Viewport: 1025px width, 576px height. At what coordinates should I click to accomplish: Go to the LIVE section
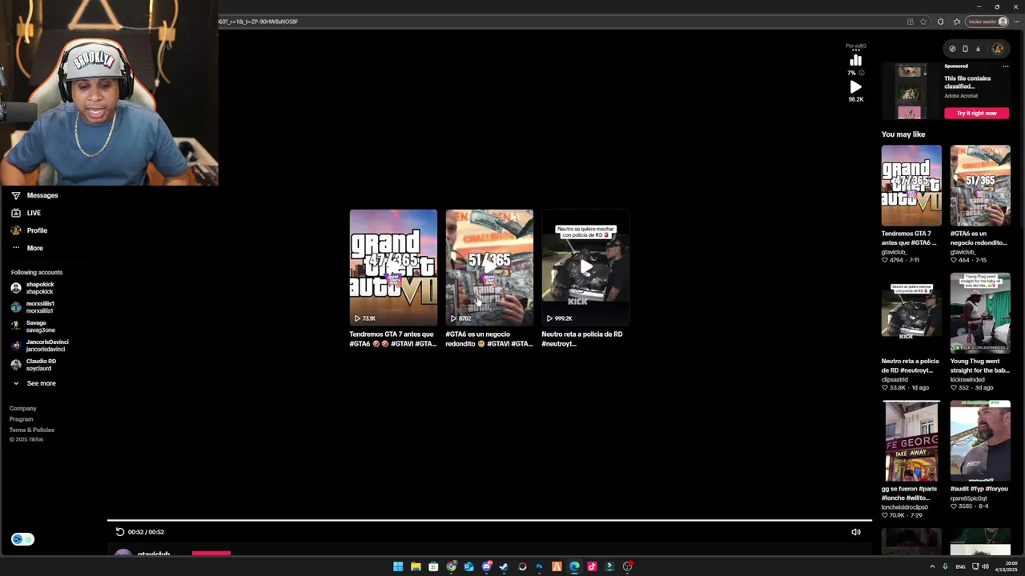(x=26, y=213)
